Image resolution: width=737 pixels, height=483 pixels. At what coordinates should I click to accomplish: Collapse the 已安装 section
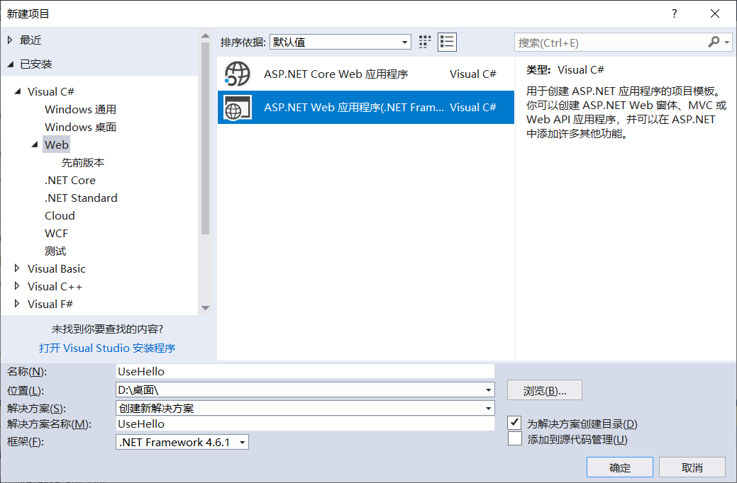tap(11, 64)
